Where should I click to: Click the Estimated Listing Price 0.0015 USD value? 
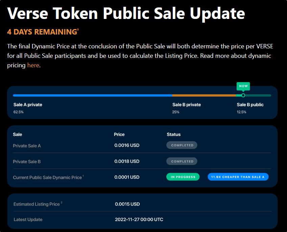coord(127,204)
